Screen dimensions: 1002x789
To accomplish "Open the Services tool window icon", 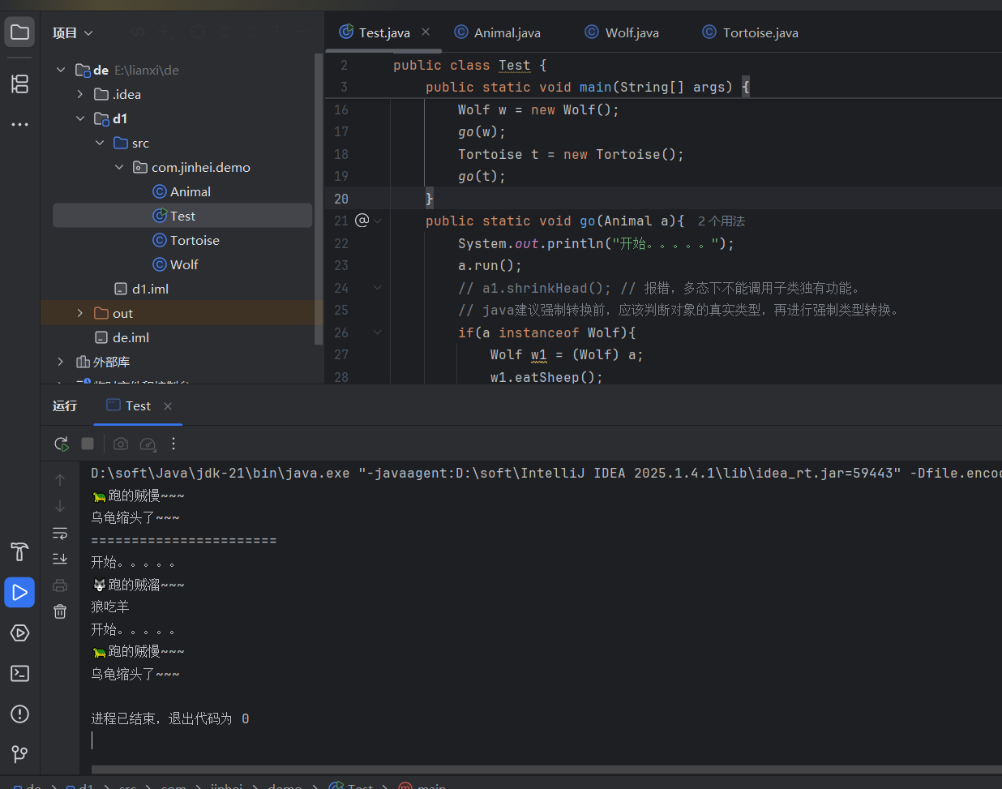I will pyautogui.click(x=20, y=633).
